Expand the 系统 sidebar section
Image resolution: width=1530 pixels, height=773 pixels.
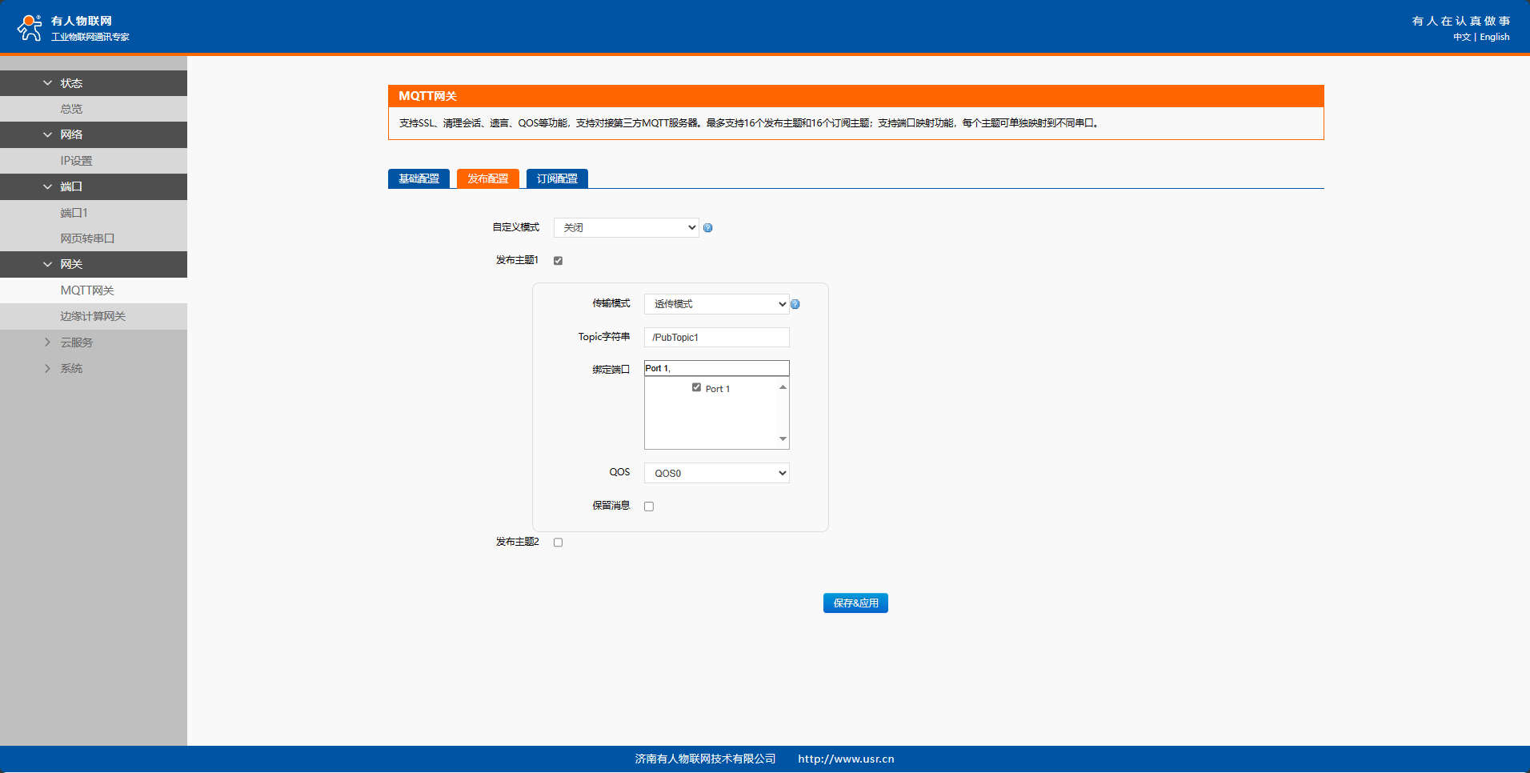pyautogui.click(x=48, y=369)
